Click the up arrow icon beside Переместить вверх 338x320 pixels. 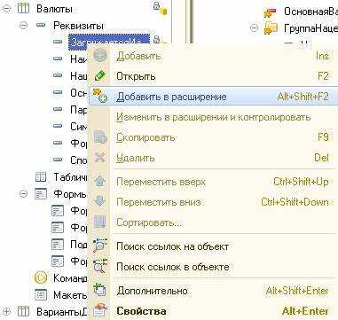(100, 181)
